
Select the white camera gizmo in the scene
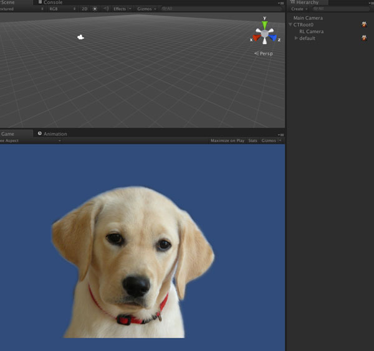80,37
